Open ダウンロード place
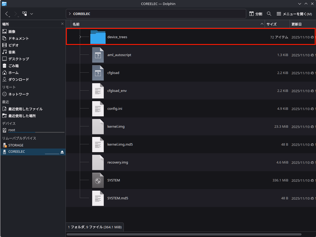The width and height of the screenshot is (316, 237). (x=33, y=79)
